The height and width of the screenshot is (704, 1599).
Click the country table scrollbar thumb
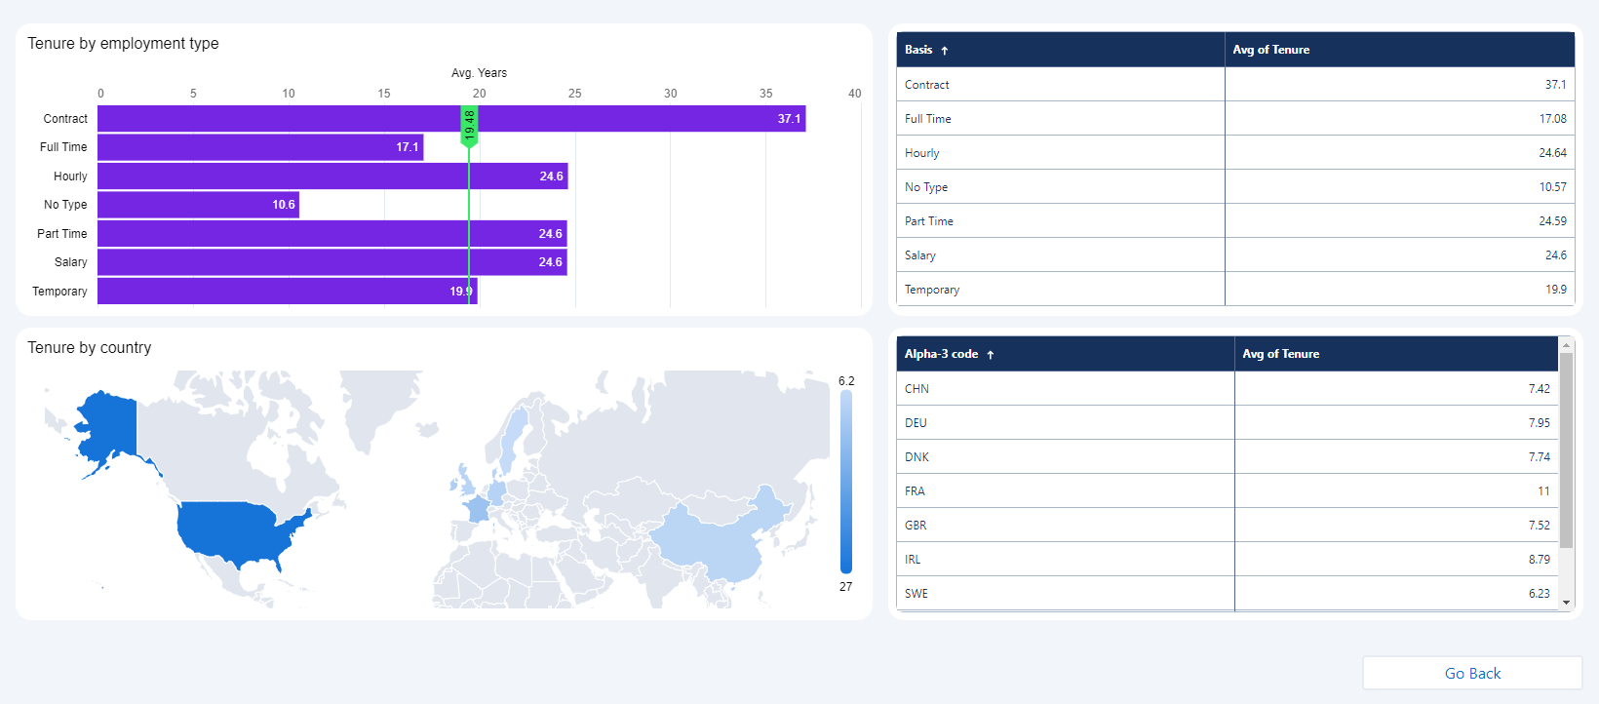click(1566, 449)
